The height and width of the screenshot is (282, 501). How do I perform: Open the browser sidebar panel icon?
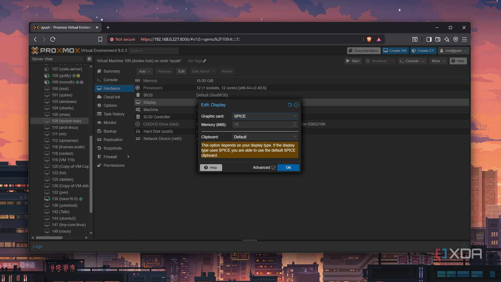point(429,39)
